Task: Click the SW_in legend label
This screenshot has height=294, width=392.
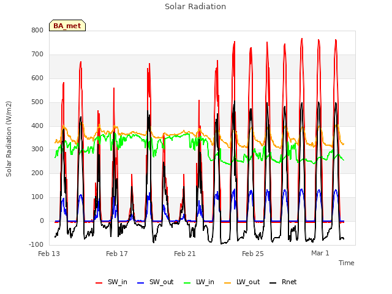Action: 118,282
